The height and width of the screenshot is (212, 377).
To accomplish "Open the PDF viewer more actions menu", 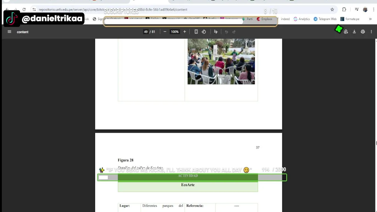I will (371, 32).
